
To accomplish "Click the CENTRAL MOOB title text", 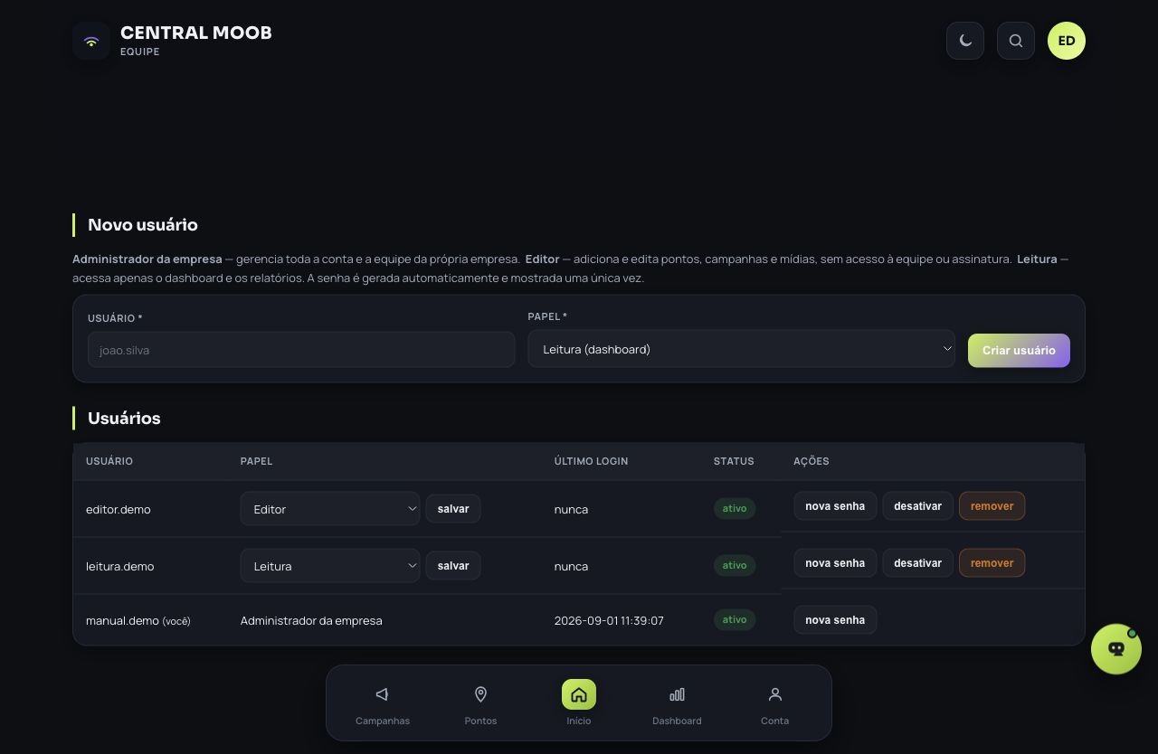I will click(x=196, y=33).
